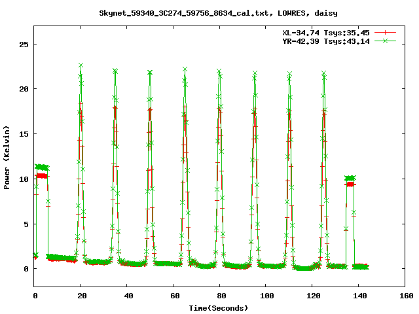The height and width of the screenshot is (314, 419).
Task: Click the y-axis tick label 25
Action: pyautogui.click(x=24, y=44)
